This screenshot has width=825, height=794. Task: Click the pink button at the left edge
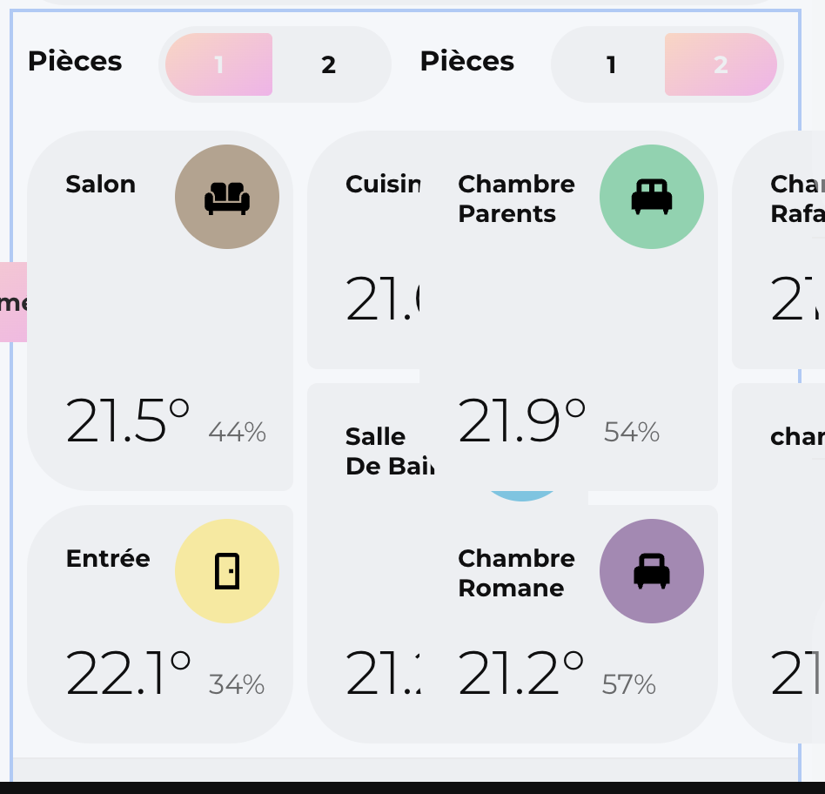(14, 302)
